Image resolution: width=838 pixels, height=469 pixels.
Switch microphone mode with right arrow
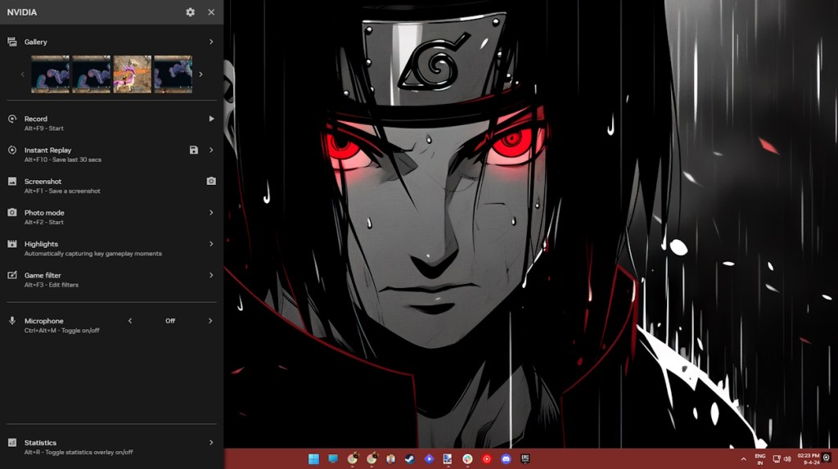[x=210, y=321]
